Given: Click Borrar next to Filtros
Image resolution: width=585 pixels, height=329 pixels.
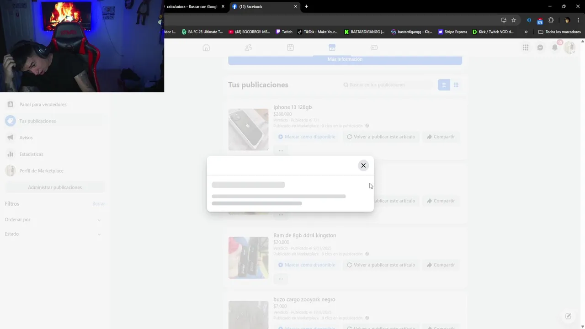Looking at the screenshot, I should (98, 204).
